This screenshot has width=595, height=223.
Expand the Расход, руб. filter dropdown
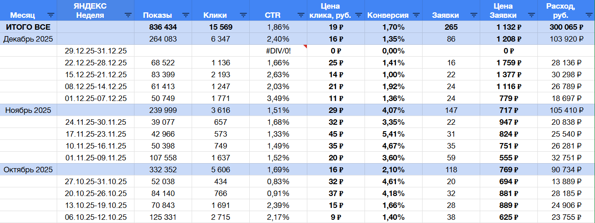point(588,15)
